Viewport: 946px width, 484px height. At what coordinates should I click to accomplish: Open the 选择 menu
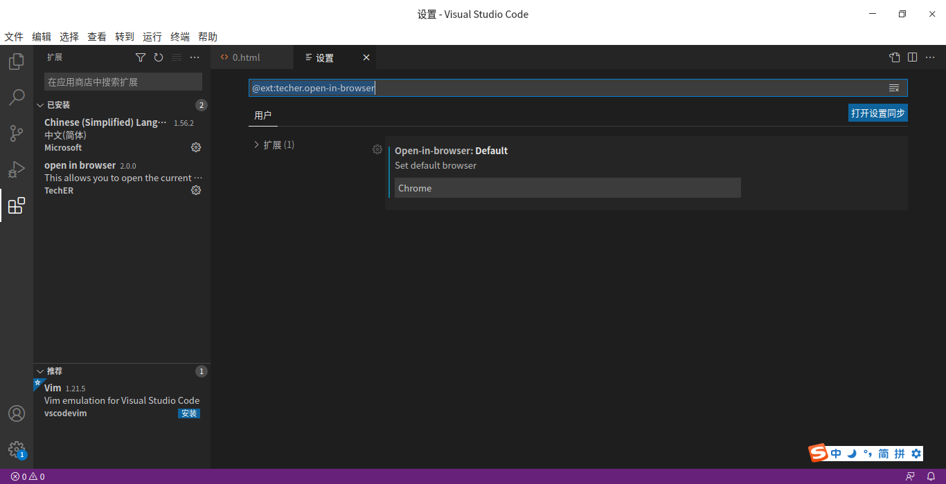69,37
